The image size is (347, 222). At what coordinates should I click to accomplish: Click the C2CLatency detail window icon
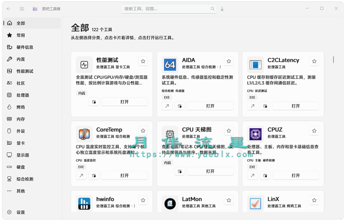point(265,106)
